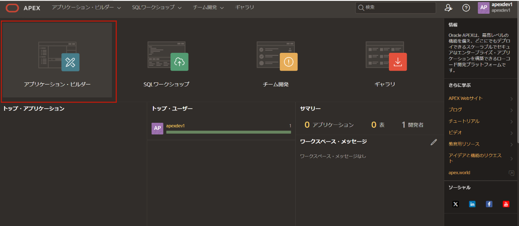Viewport: 519px width, 226px height.
Task: Click the AP avatar in header
Action: pyautogui.click(x=484, y=8)
